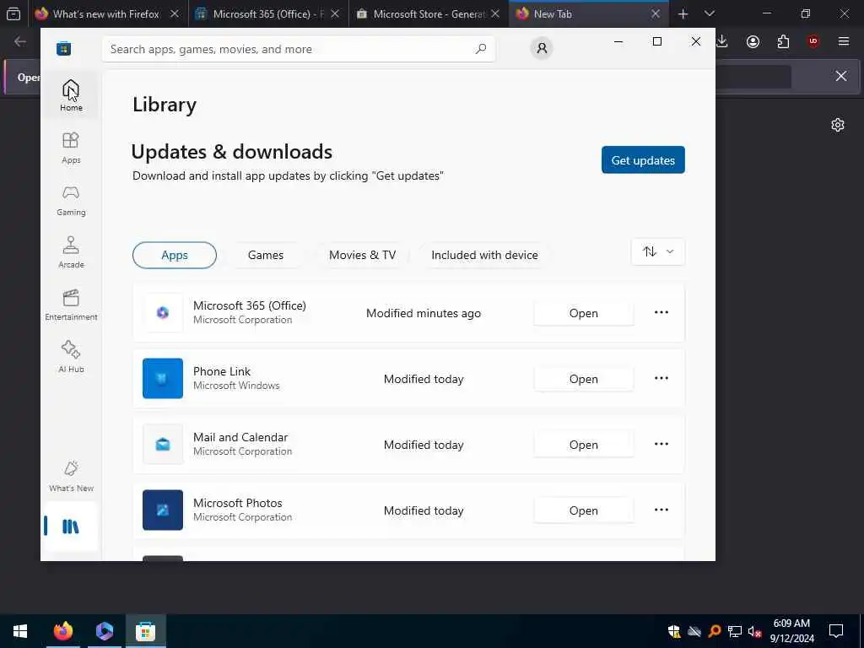Open the sort order dropdown

[x=658, y=251]
